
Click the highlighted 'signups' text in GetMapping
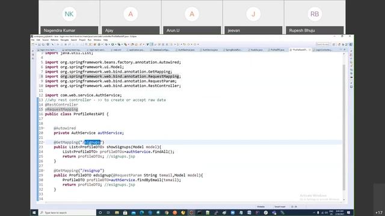92,142
